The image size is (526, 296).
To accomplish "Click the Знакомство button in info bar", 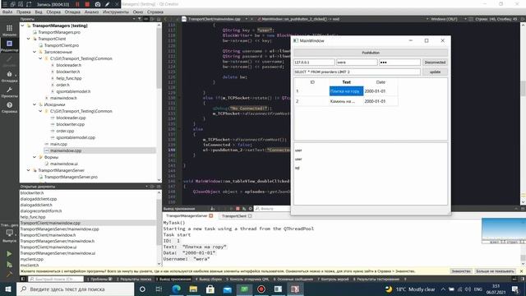I will pos(460,271).
